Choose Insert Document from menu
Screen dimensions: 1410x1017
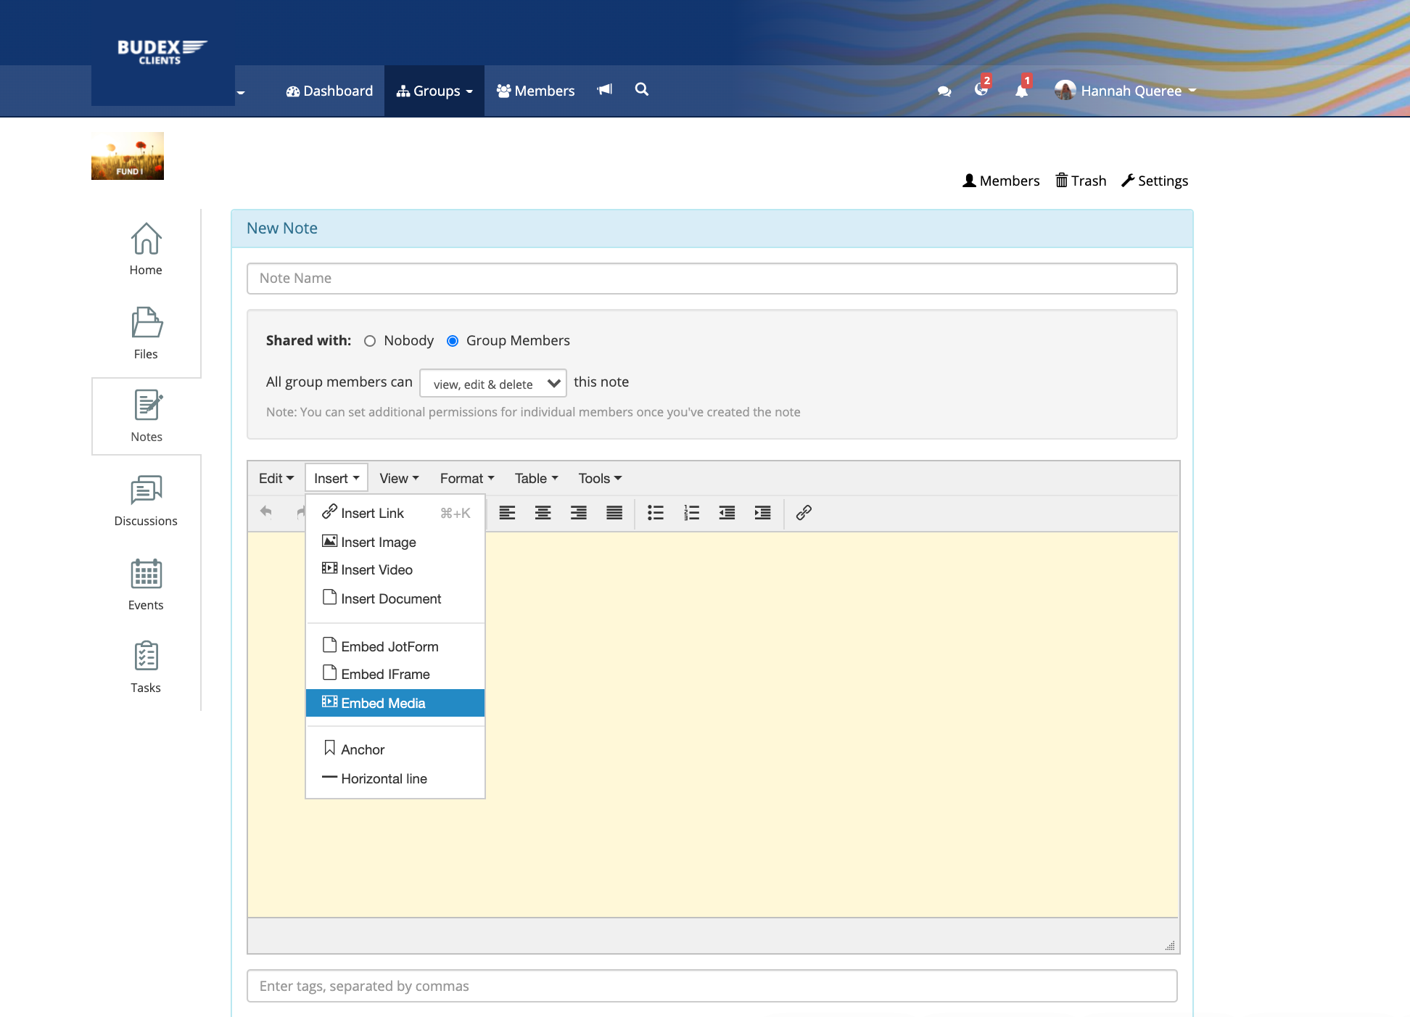pyautogui.click(x=395, y=598)
